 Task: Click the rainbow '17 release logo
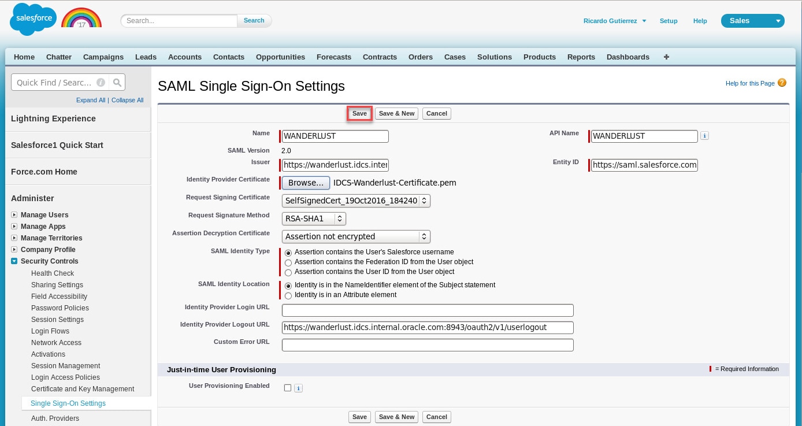coord(81,18)
